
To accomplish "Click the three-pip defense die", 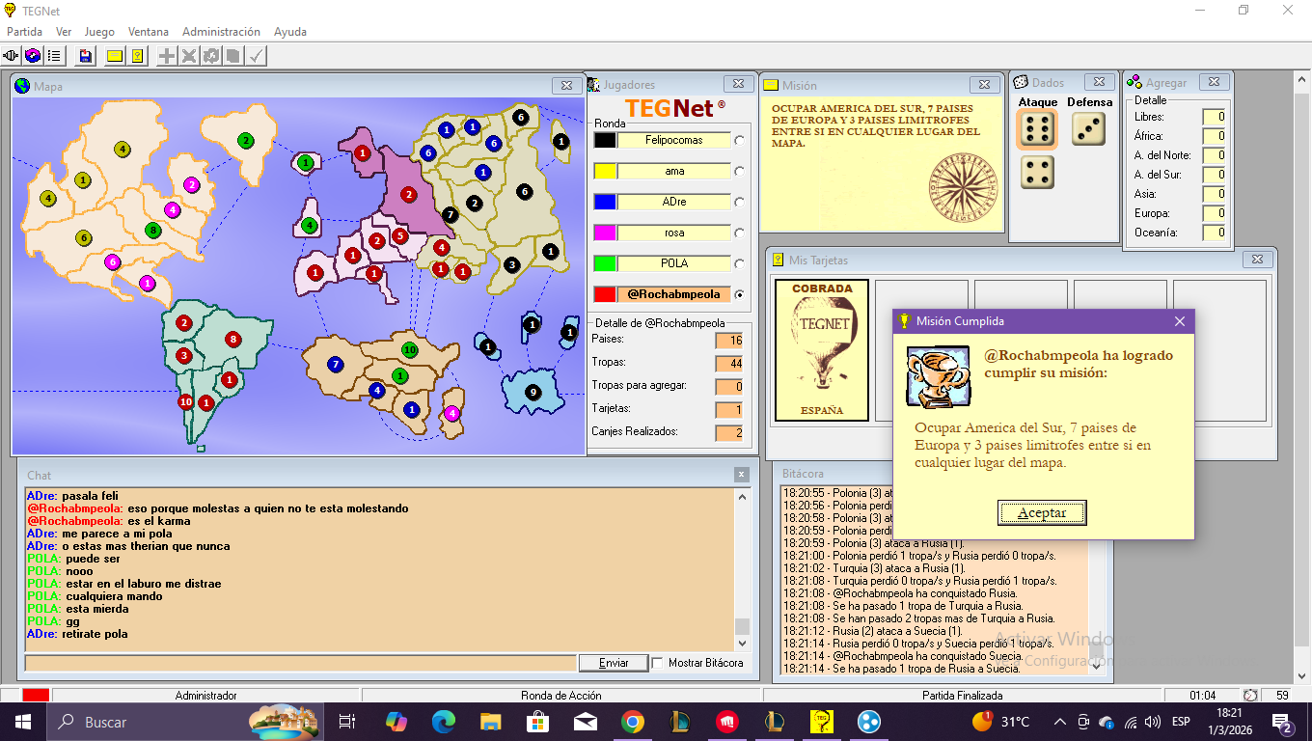I will click(1089, 129).
